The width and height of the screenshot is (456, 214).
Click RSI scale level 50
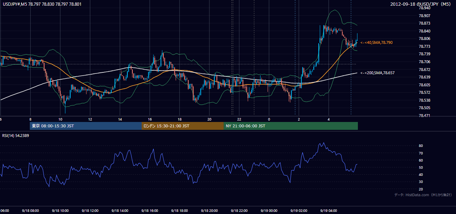[x=421, y=167]
